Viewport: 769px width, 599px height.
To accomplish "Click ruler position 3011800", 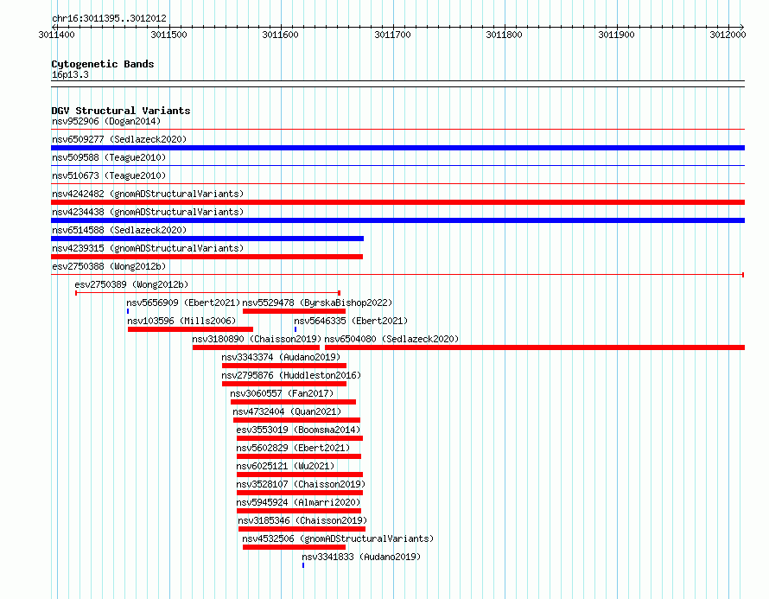I will pyautogui.click(x=504, y=35).
